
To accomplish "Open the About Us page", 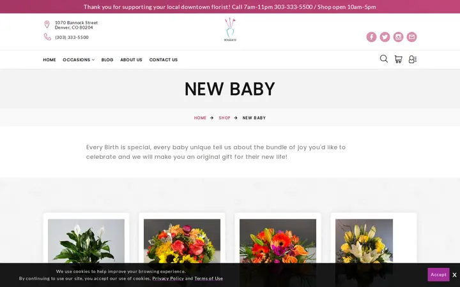I will (x=131, y=60).
